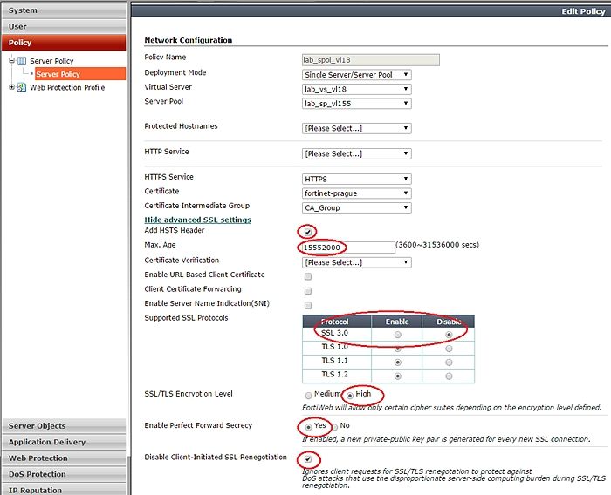Screen dimensions: 611x495
Task: Select High encryption level radio
Action: 350,396
